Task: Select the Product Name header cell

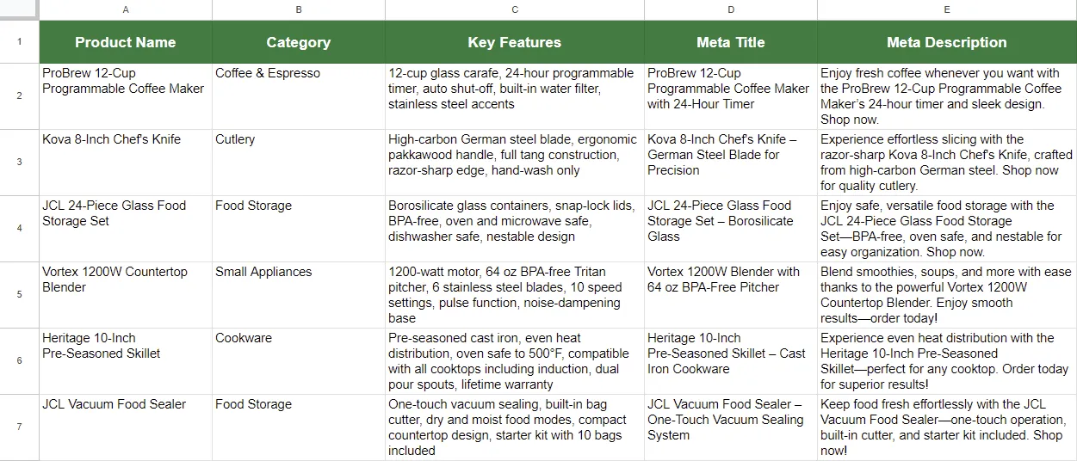Action: 126,42
